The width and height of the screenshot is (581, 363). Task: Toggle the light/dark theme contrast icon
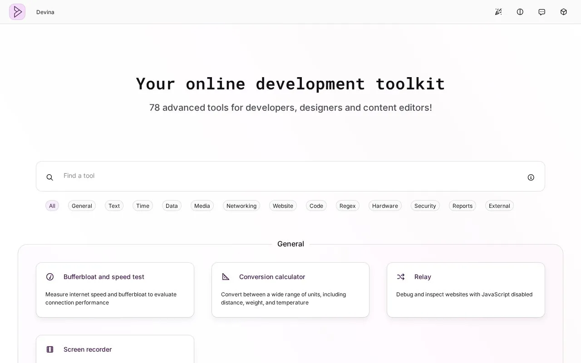(520, 12)
